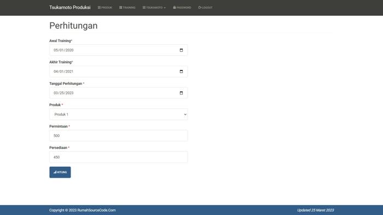Open calendar picker for Tanggal Perhitungan
383x215 pixels.
(x=181, y=93)
